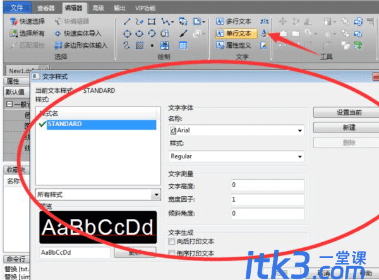
Task: Click the 快速选择 quick select tool
Action: [x=27, y=21]
